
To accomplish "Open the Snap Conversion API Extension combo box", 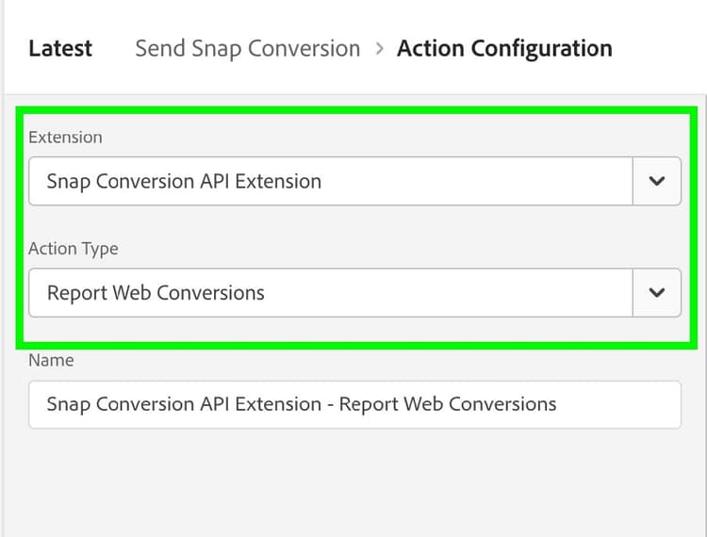I will pyautogui.click(x=330, y=181).
